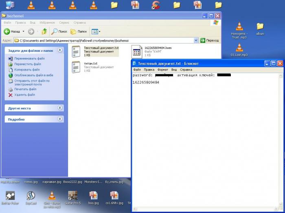Maximize the Notepad window
This screenshot has height=213, width=285.
(x=274, y=63)
